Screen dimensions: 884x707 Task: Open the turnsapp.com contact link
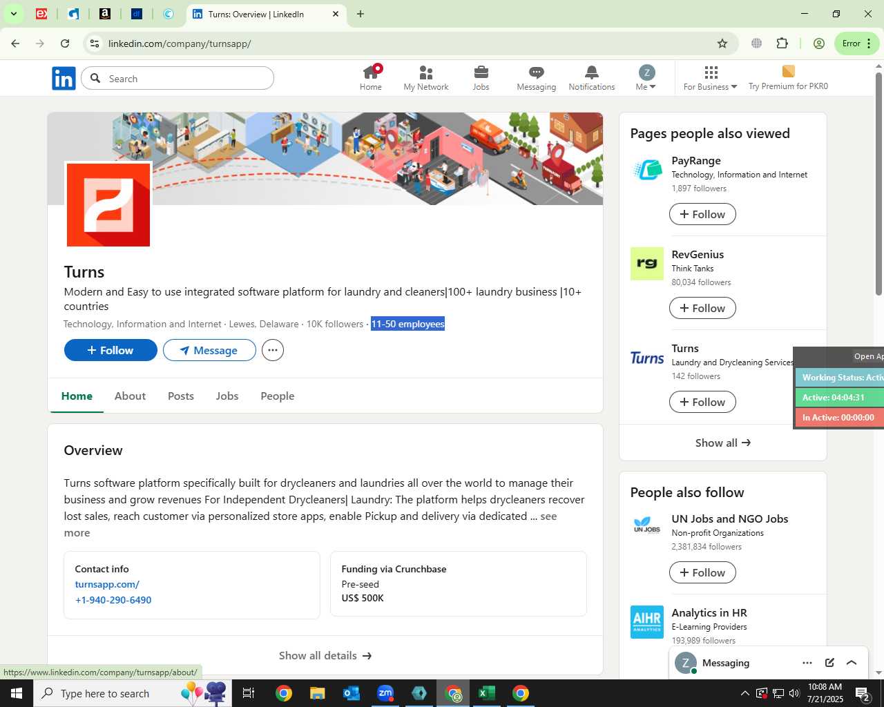tap(107, 584)
